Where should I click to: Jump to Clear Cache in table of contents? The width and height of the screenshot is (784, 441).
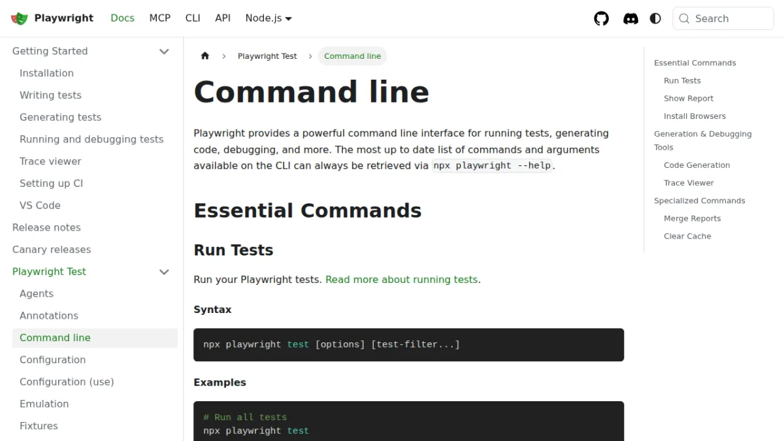tap(687, 236)
